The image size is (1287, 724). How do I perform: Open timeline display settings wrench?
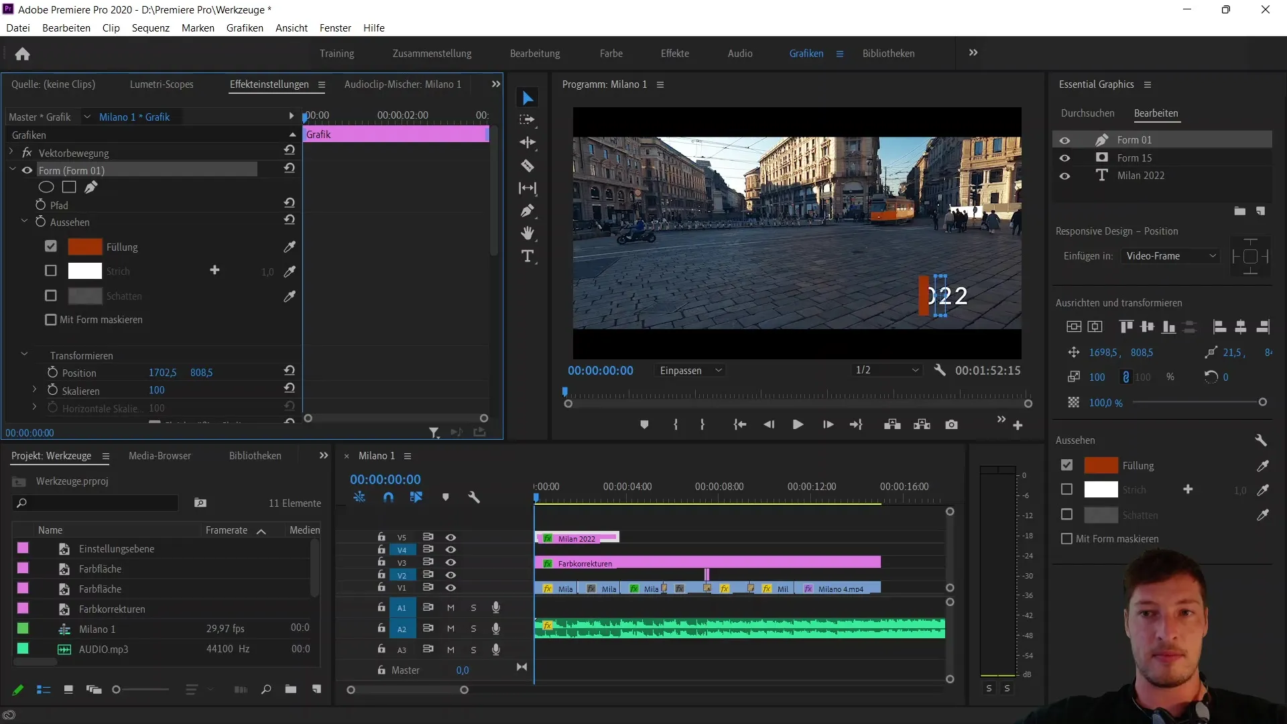pos(474,497)
